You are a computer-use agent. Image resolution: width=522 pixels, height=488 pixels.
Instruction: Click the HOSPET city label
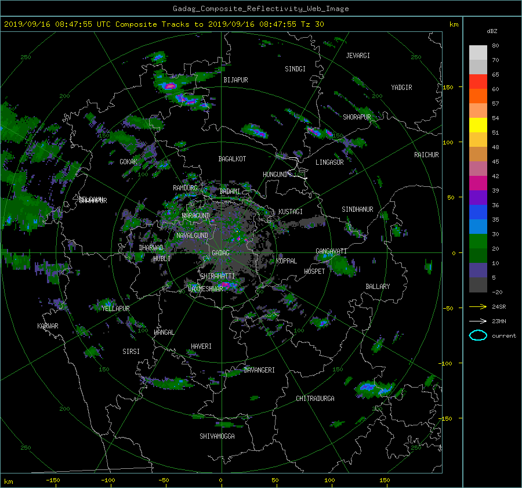(x=314, y=272)
